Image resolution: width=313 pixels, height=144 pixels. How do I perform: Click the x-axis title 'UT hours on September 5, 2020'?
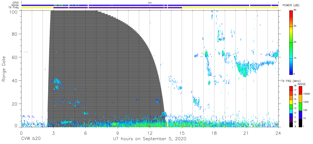pyautogui.click(x=150, y=139)
